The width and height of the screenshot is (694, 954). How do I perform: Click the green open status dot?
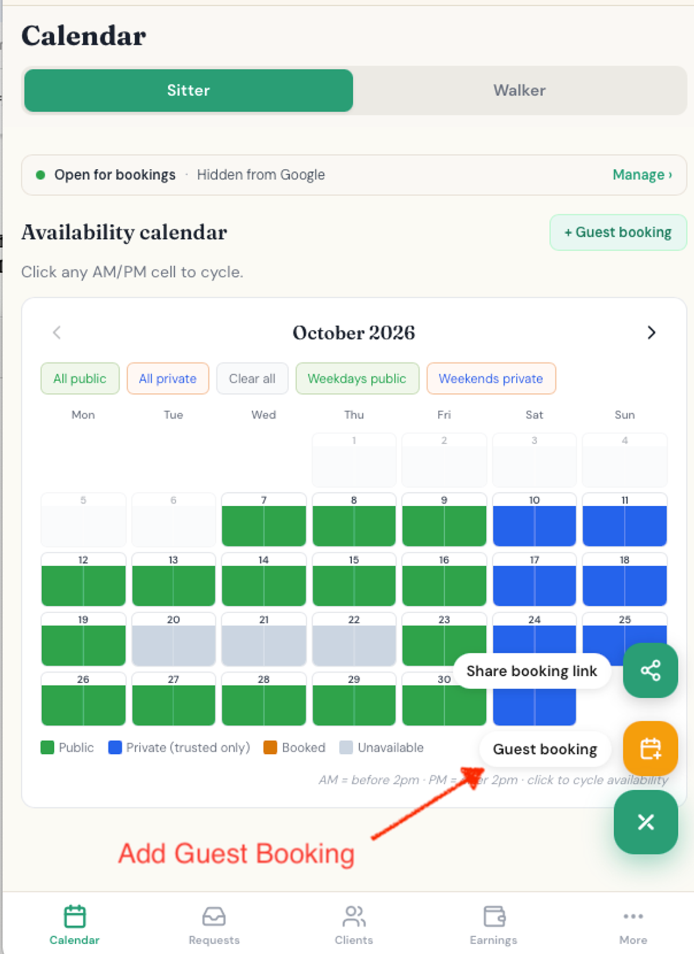[x=40, y=175]
